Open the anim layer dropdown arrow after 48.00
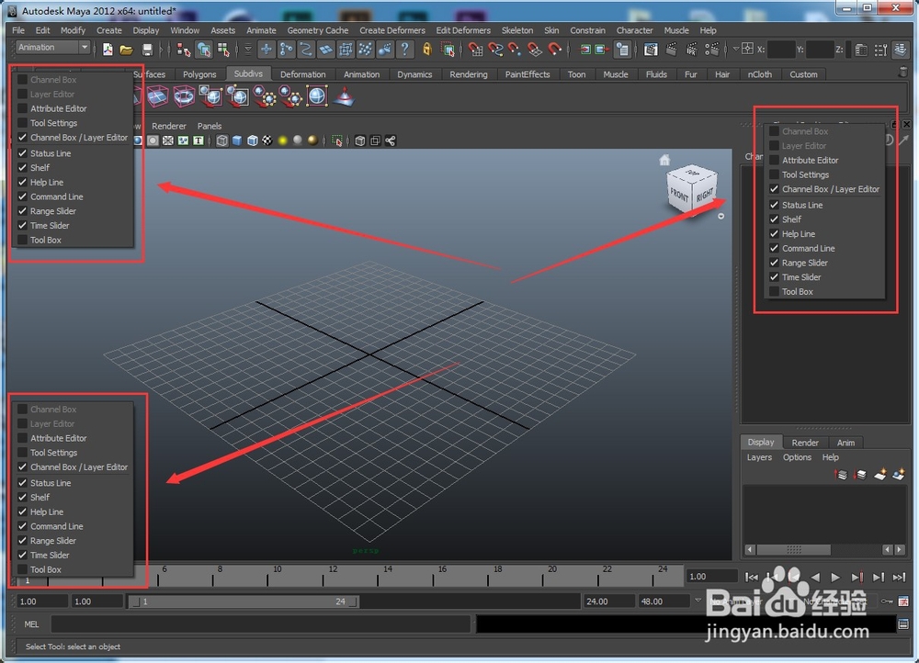This screenshot has height=663, width=919. (698, 601)
